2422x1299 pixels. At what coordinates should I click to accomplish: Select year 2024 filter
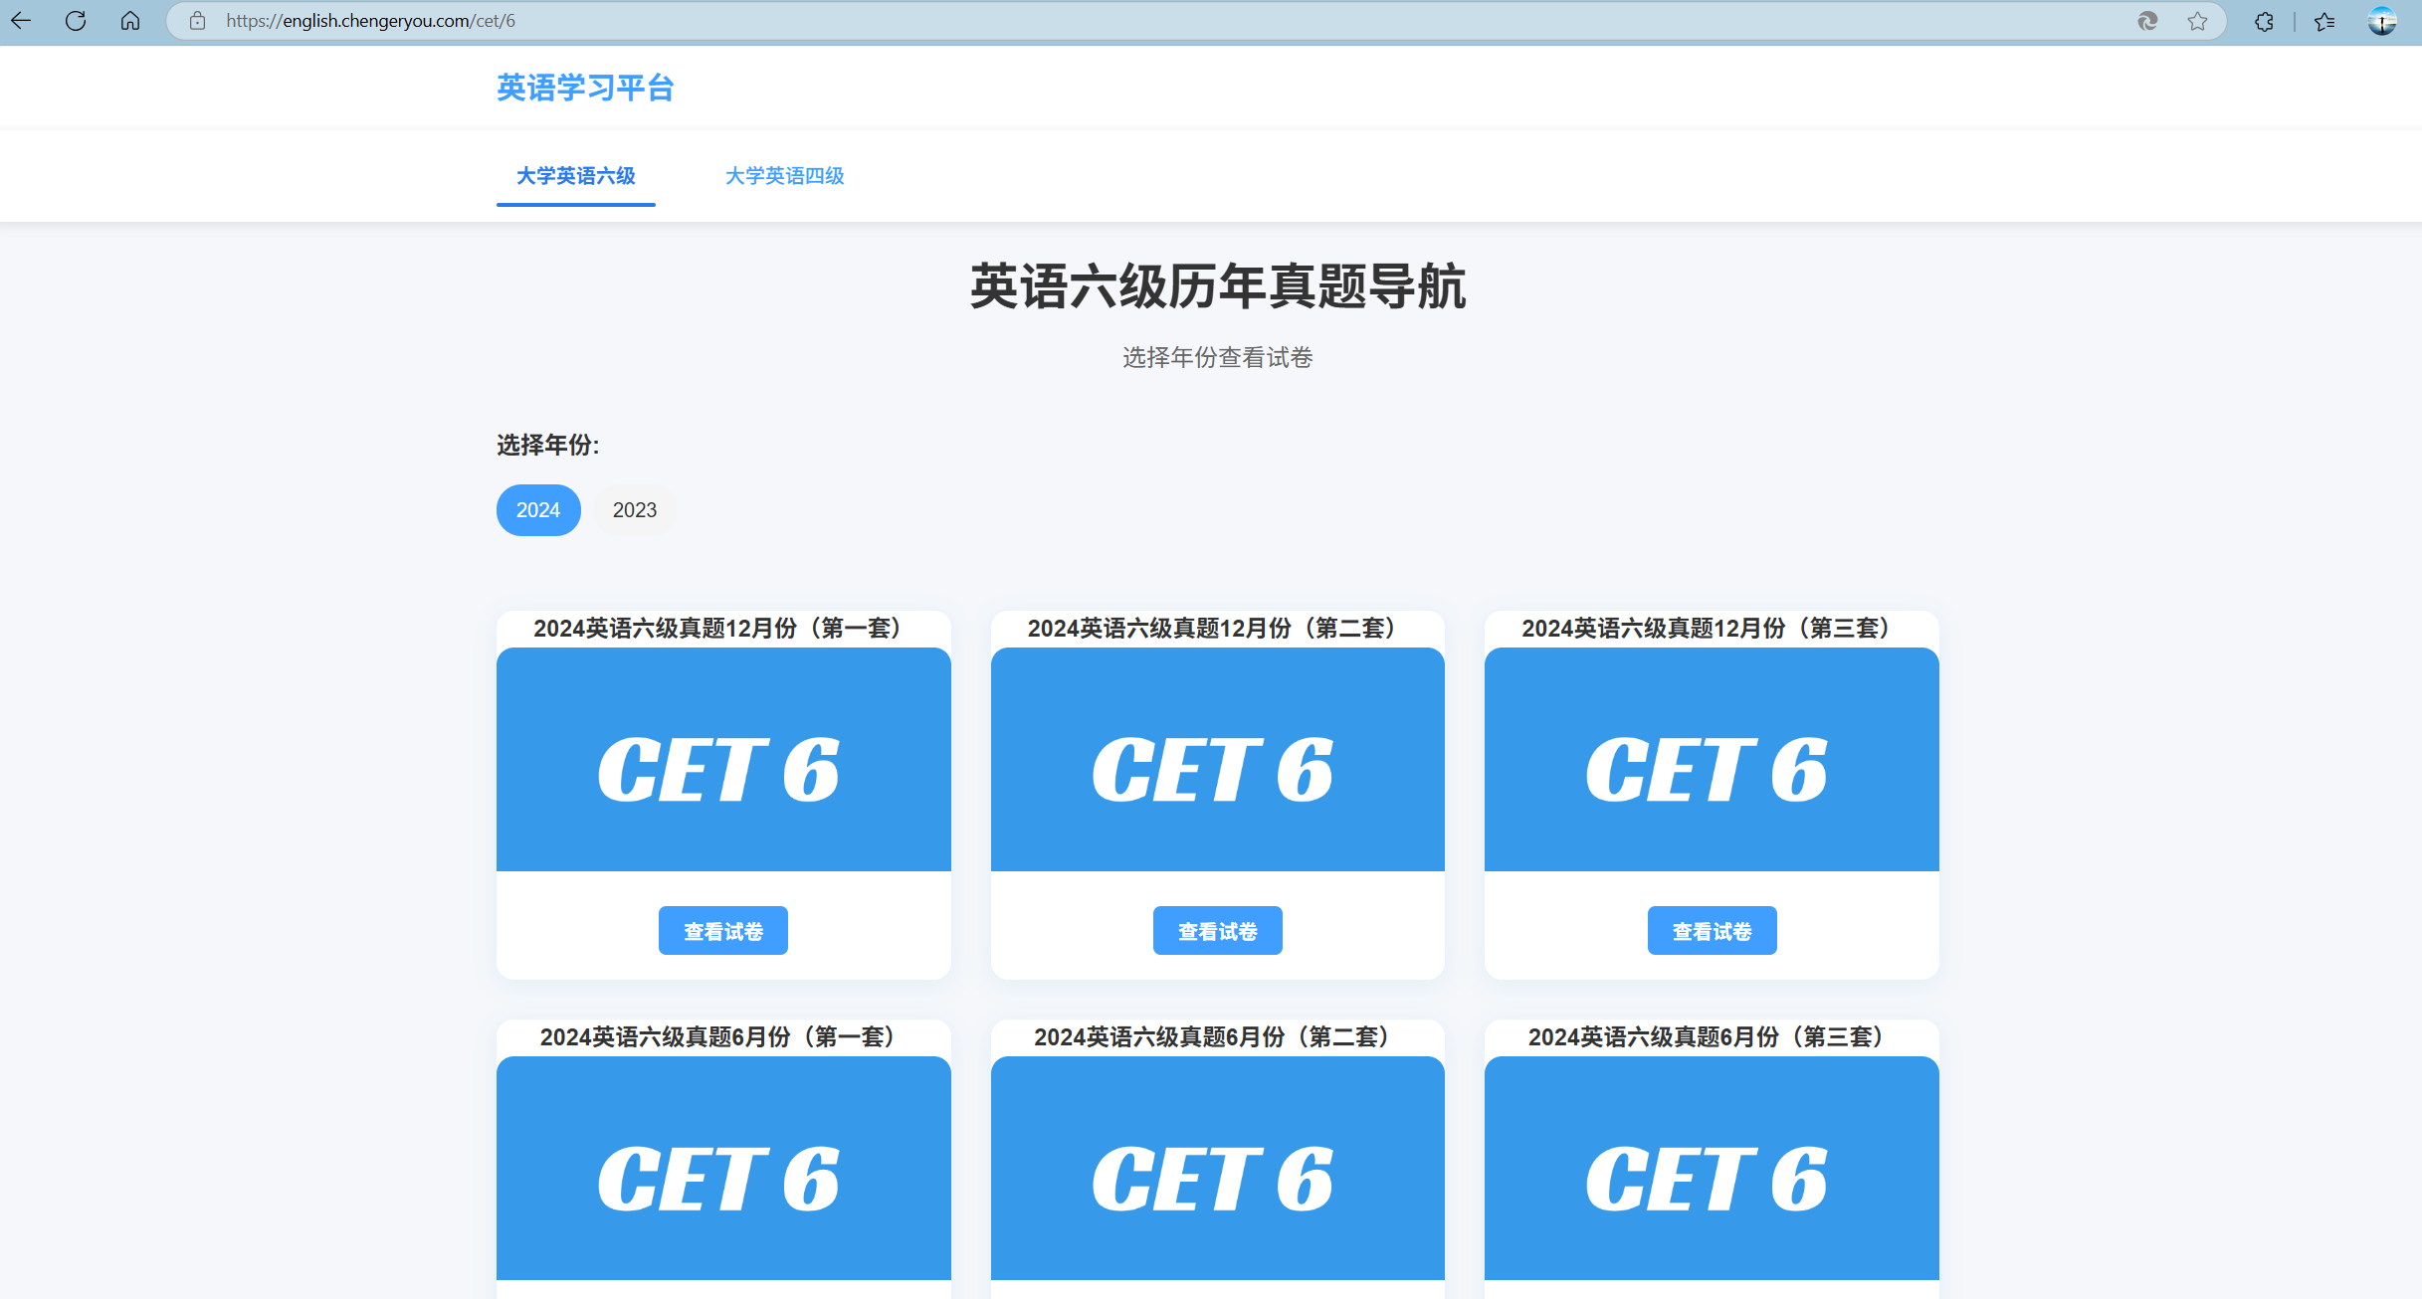pos(537,510)
